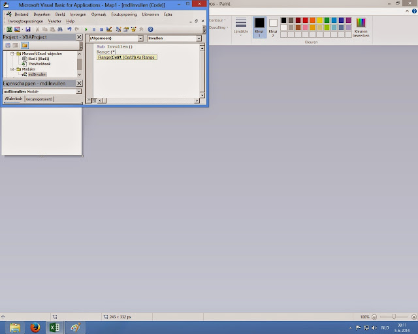
Task: Click the Cut scissors icon
Action: coord(38,29)
